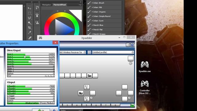Select the Pencil: Flat preset
The height and width of the screenshot is (111, 197).
click(104, 30)
